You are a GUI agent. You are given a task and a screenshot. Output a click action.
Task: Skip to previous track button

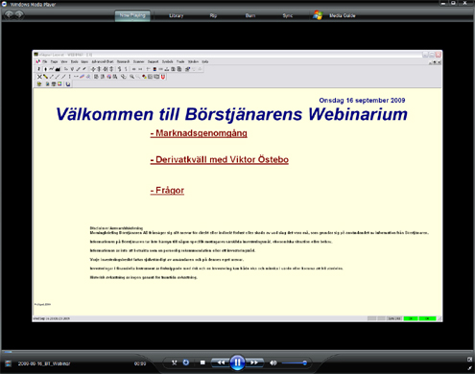pos(221,362)
